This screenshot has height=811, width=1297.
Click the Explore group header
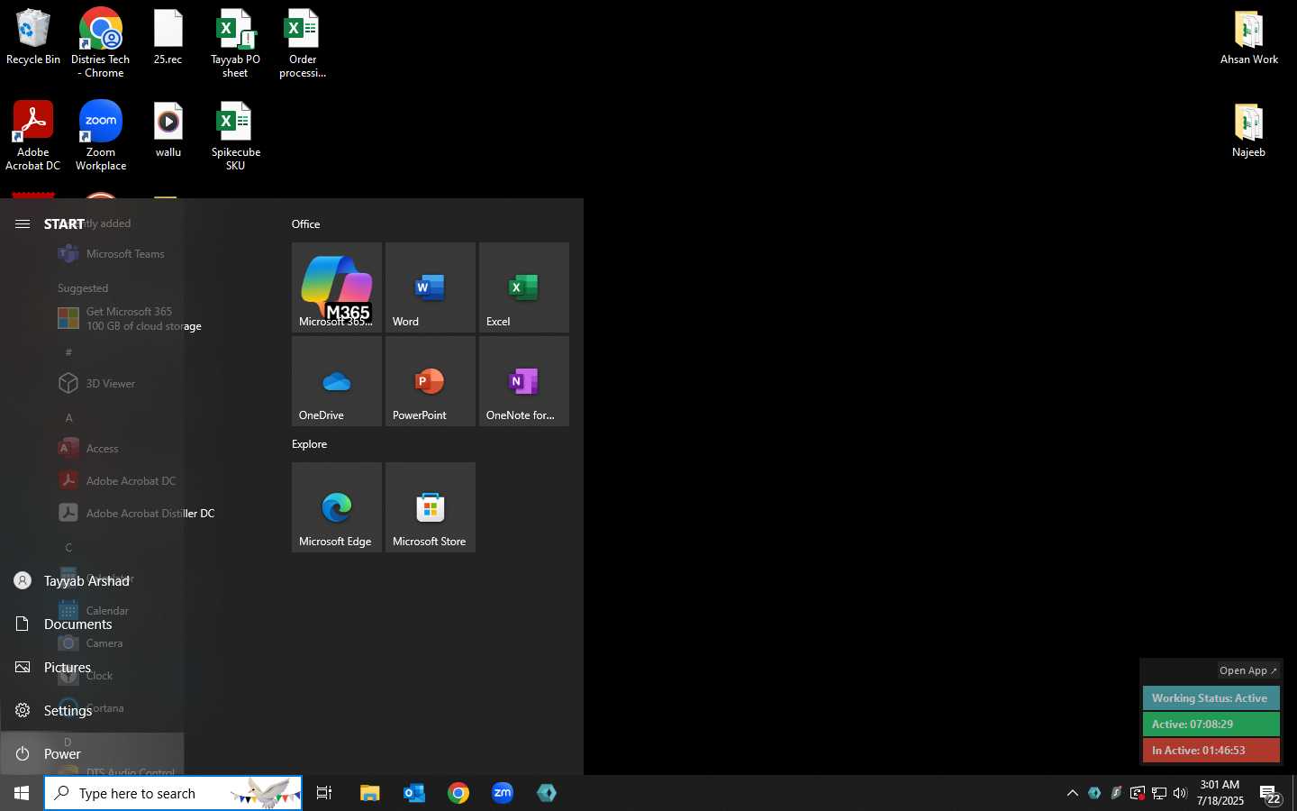click(x=310, y=444)
